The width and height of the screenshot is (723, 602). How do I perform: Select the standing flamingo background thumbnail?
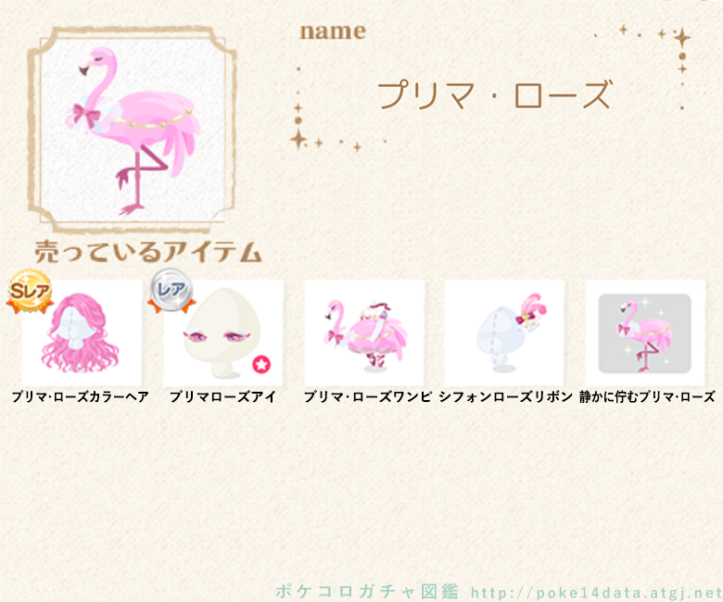click(x=645, y=332)
